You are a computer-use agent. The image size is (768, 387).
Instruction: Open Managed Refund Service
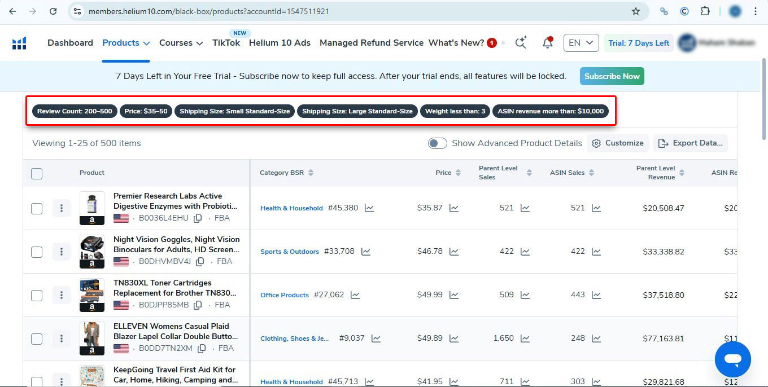point(372,43)
